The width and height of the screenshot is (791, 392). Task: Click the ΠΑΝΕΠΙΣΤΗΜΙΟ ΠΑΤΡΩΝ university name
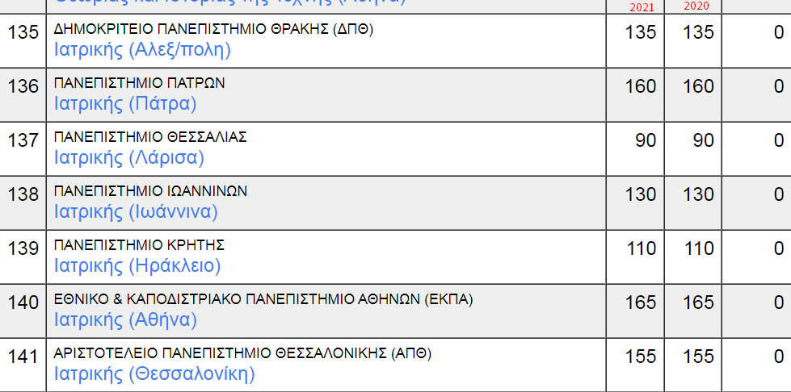point(139,83)
